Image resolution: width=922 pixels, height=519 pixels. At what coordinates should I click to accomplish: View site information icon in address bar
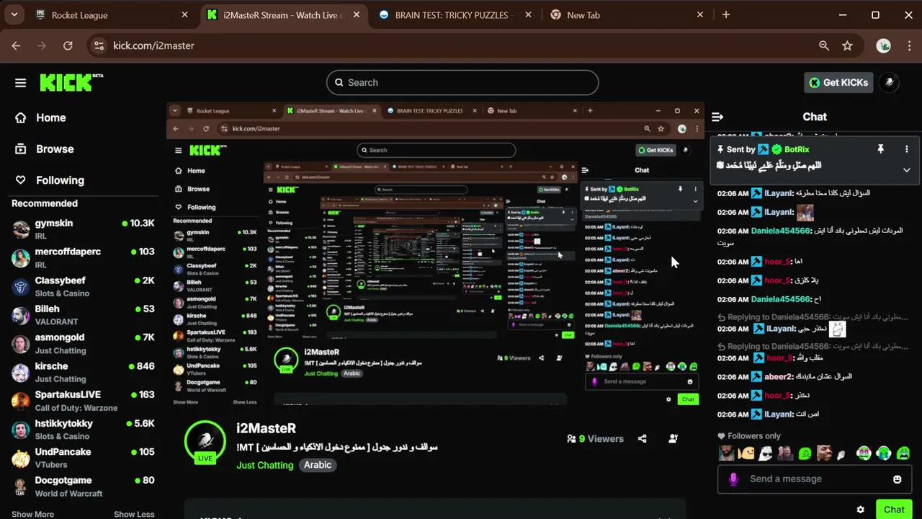(99, 45)
